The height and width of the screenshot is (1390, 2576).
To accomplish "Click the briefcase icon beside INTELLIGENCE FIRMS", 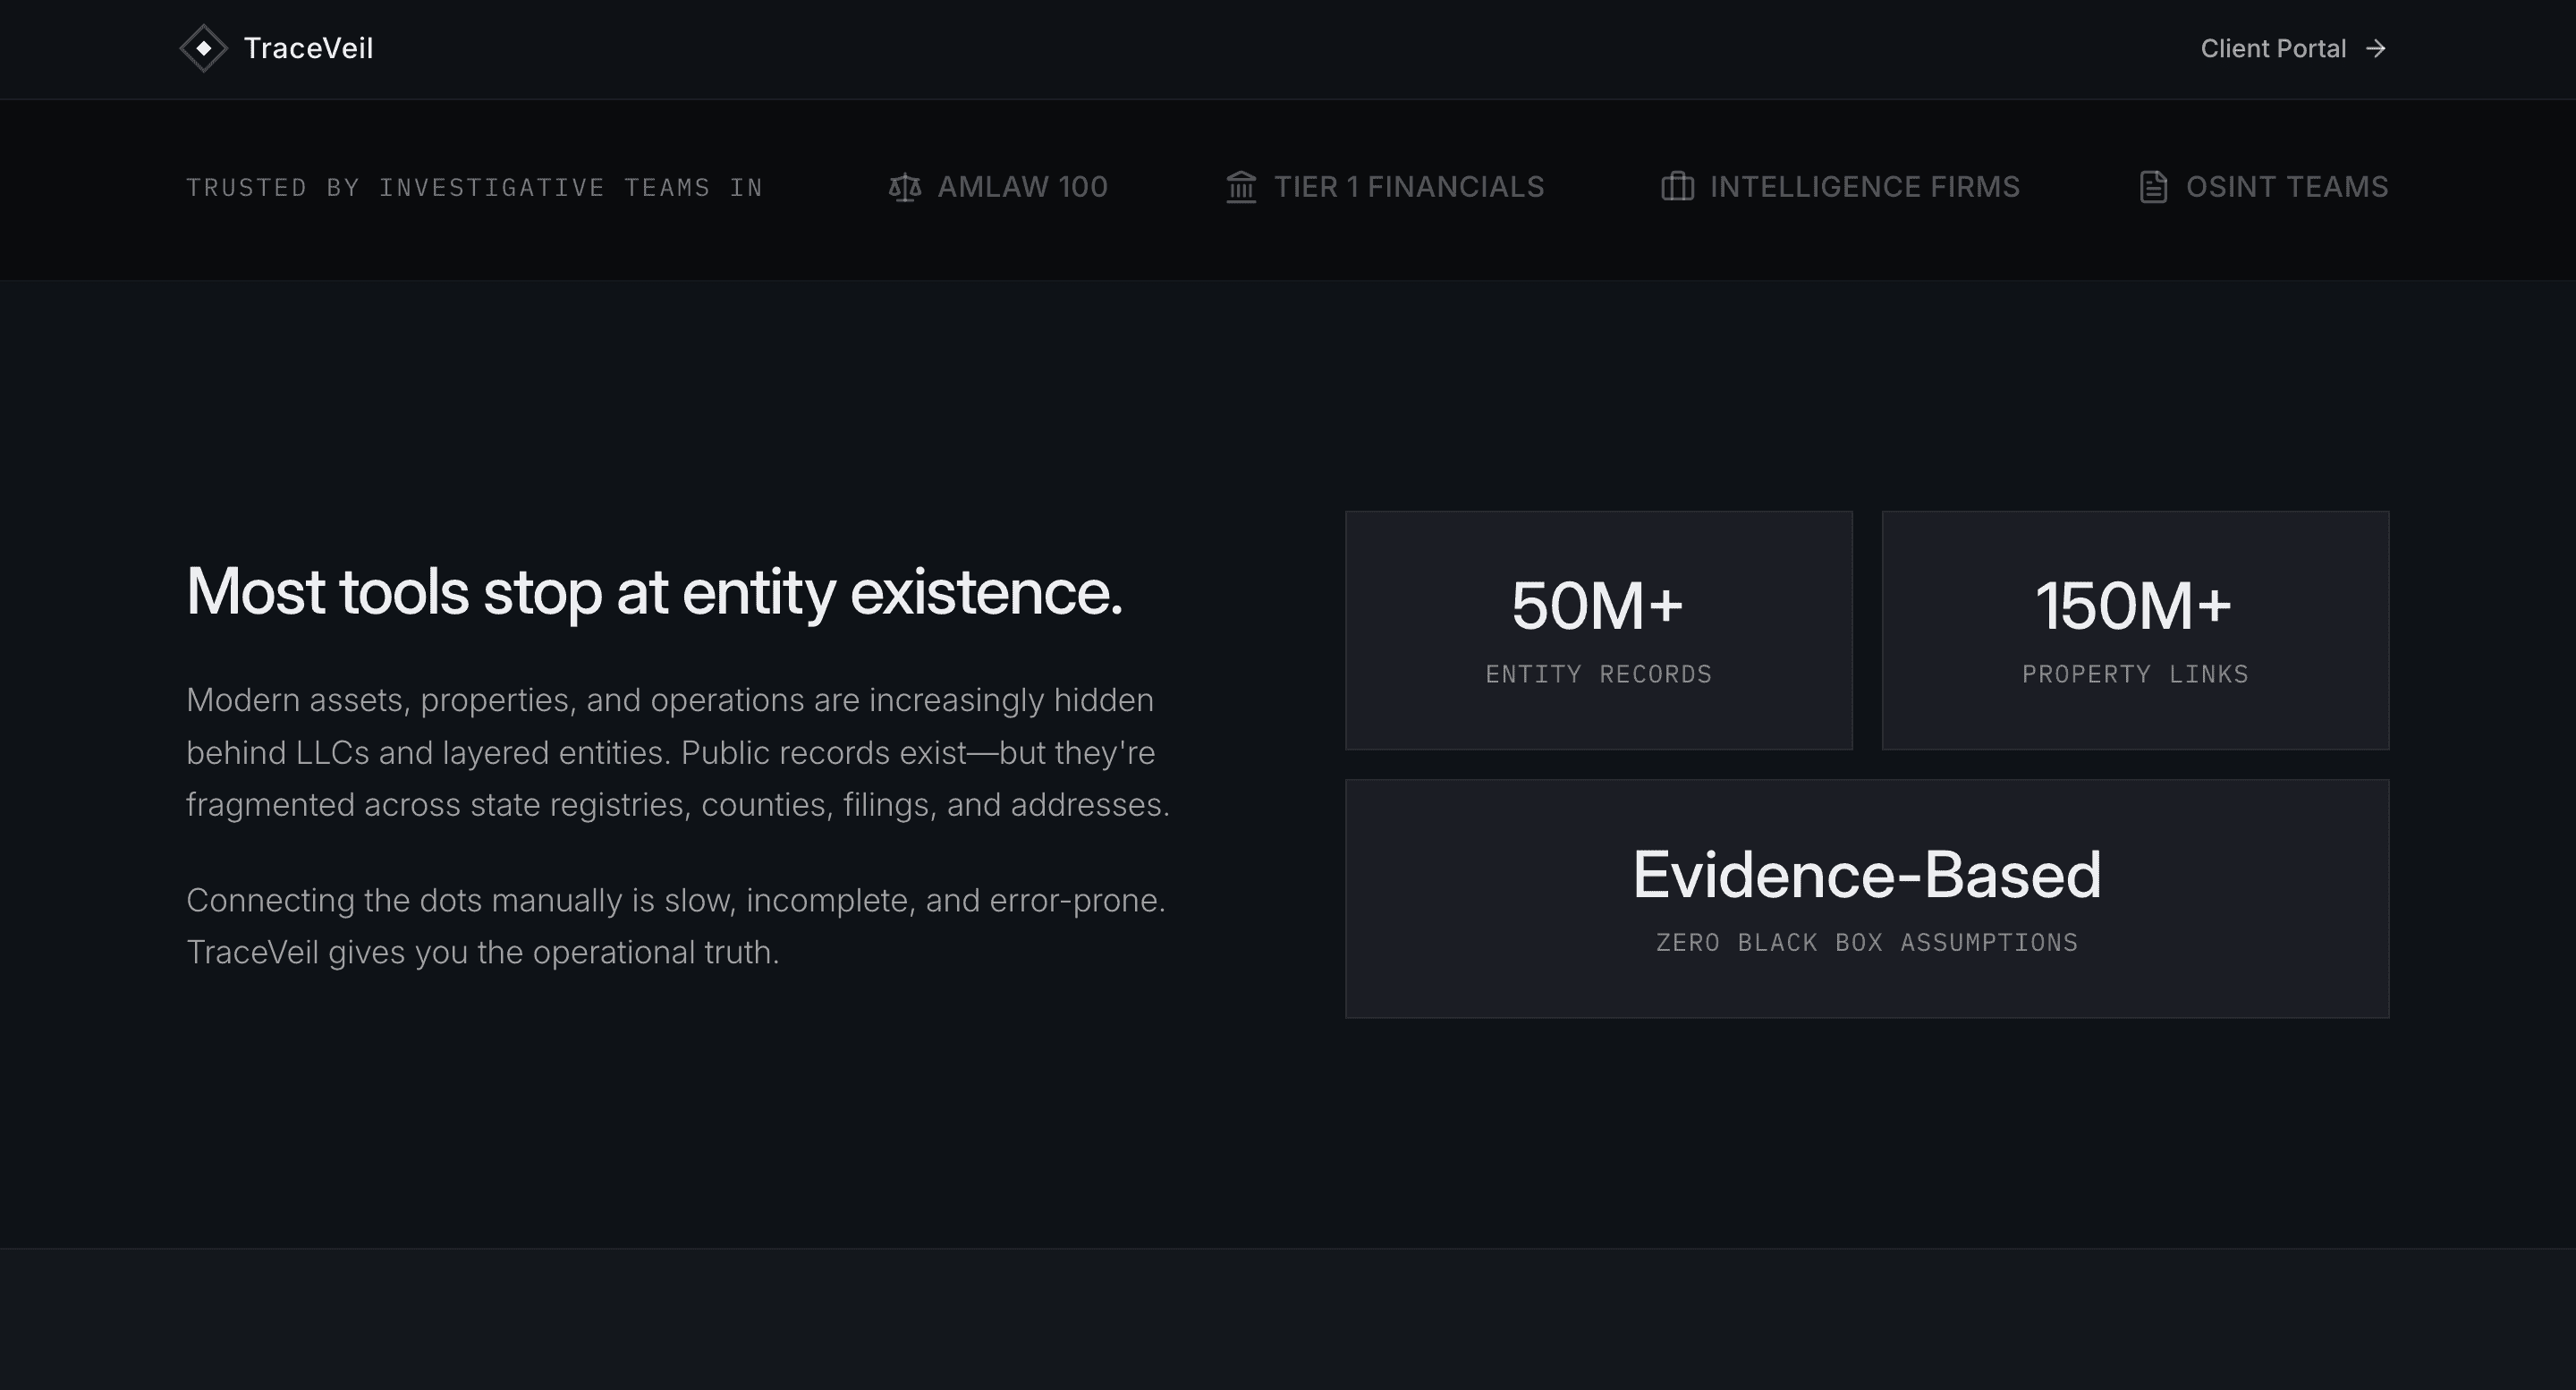I will [1677, 187].
